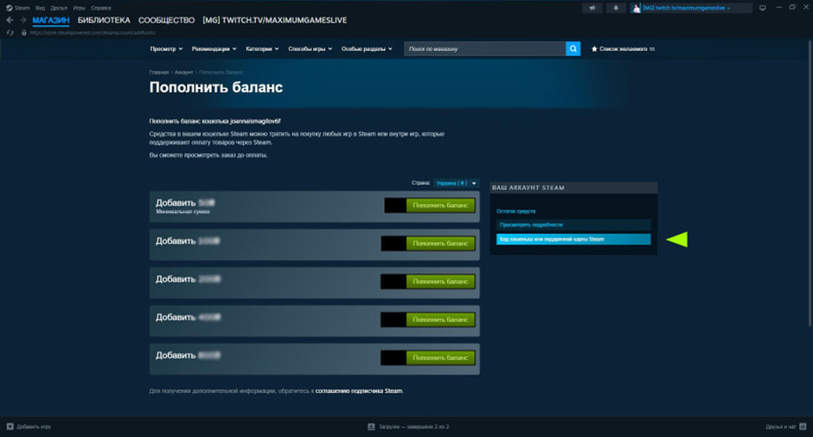Click the page URL address
Viewport: 813px width, 437px height.
click(93, 33)
